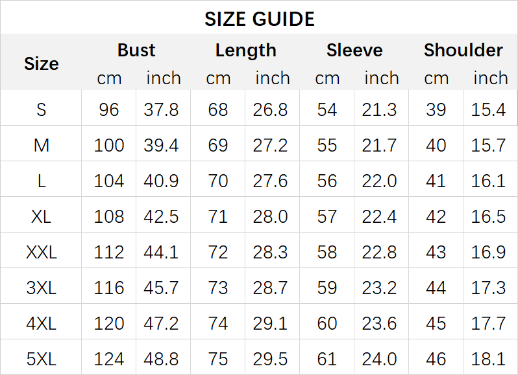Click the M size row label
Image resolution: width=518 pixels, height=375 pixels.
pos(42,145)
